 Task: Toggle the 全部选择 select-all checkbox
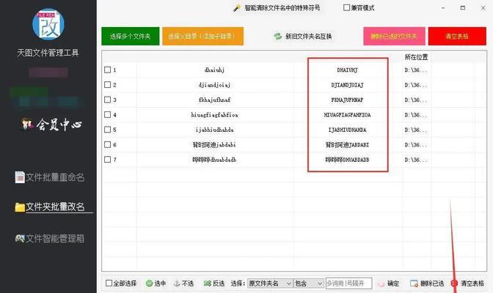(109, 283)
